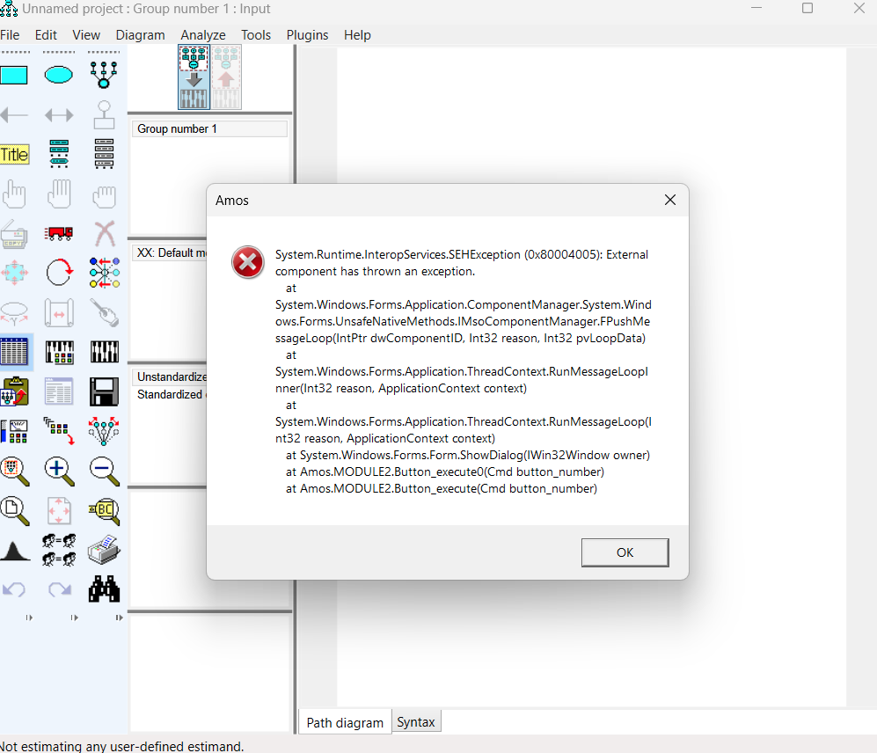Select the Touch up variable tool
The image size is (877, 753).
105,313
